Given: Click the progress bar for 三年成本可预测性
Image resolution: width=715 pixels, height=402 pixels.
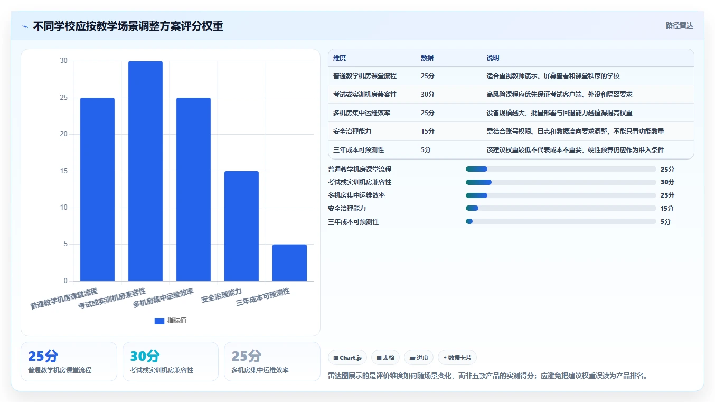Looking at the screenshot, I should click(561, 221).
